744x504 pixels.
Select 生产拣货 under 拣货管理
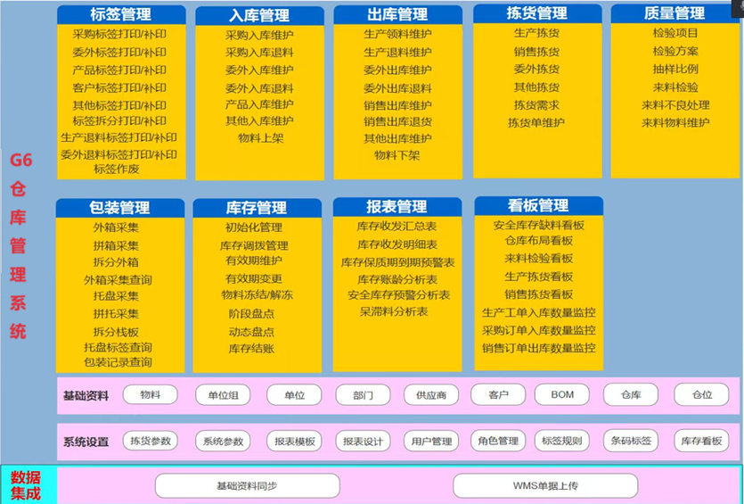pos(536,33)
